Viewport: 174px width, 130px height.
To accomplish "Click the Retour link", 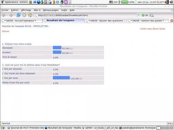I will click(6, 31).
